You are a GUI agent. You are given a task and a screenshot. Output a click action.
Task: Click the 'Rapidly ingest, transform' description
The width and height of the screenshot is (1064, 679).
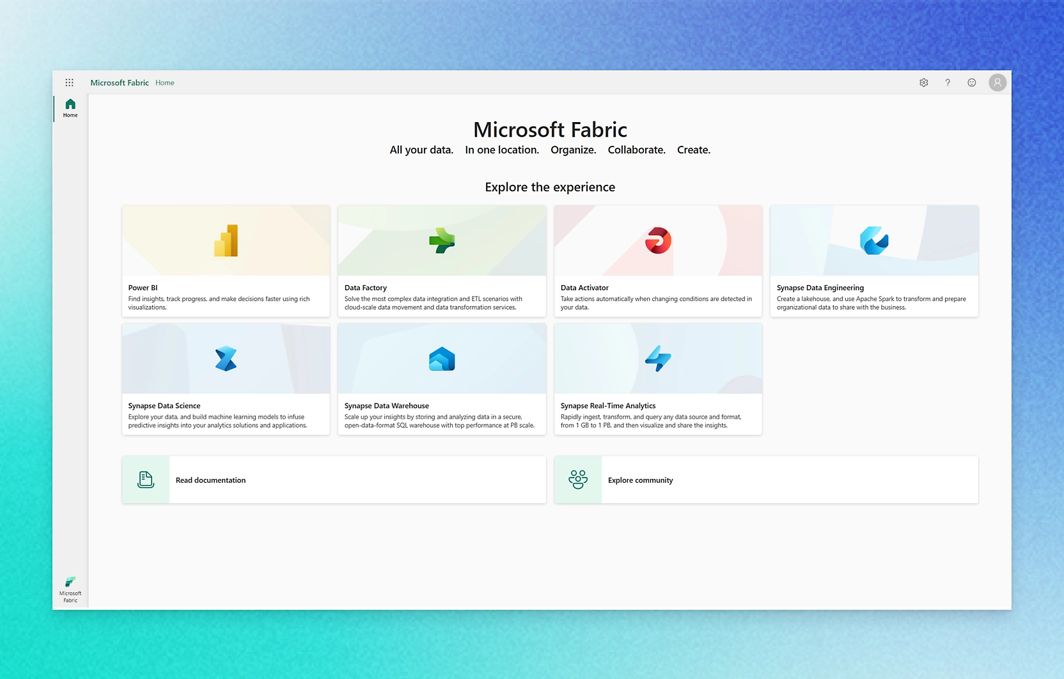point(651,421)
